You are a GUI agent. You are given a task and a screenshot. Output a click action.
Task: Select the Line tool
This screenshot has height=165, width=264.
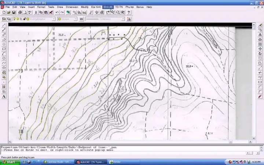coord(4,25)
